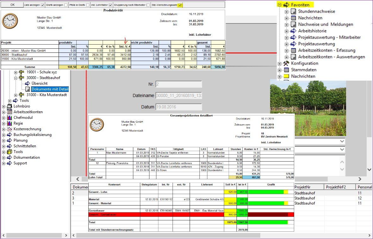
Task: Toggle the 'Std.-Verrechnungssatz' checkbox
Action: click(180, 5)
